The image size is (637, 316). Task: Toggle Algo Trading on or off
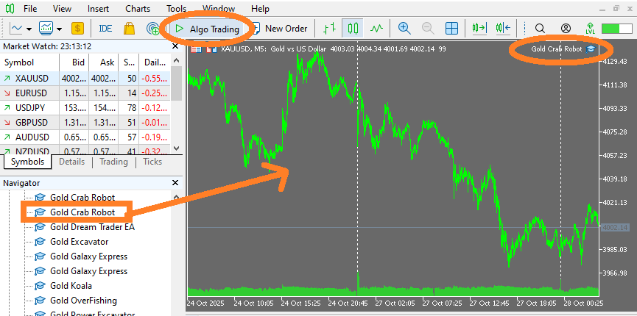pyautogui.click(x=207, y=29)
